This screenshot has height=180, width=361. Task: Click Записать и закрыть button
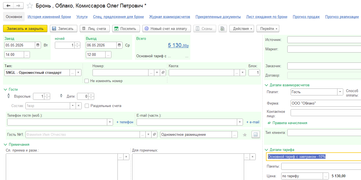click(x=25, y=28)
